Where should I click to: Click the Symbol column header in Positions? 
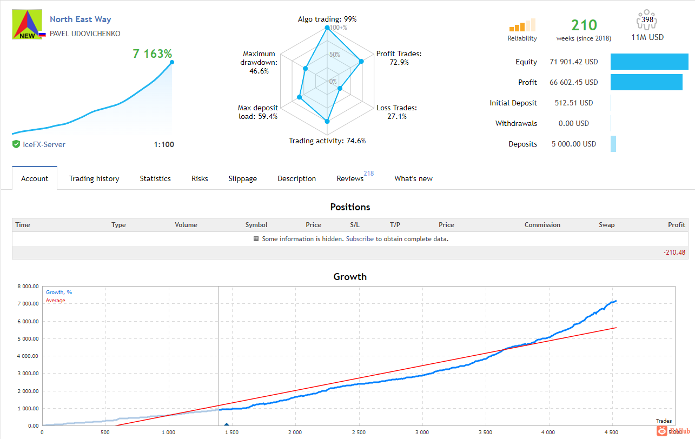256,225
